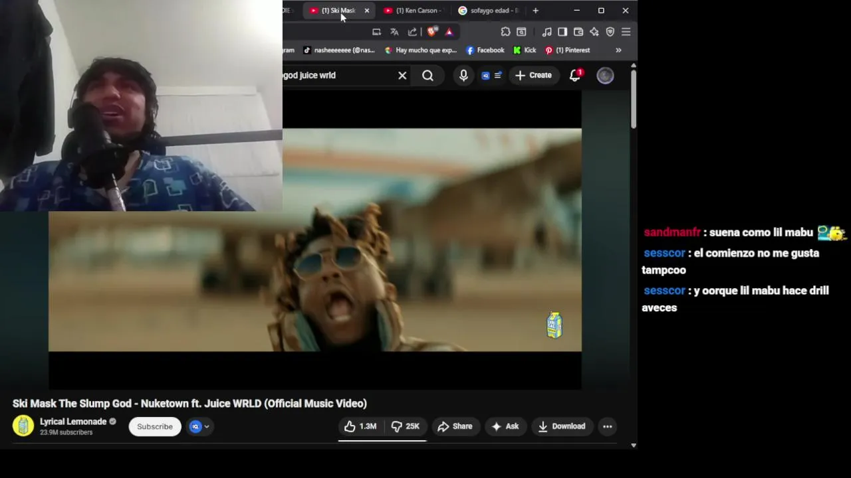This screenshot has height=478, width=851.
Task: Open the YouTube account avatar menu
Action: [x=605, y=76]
